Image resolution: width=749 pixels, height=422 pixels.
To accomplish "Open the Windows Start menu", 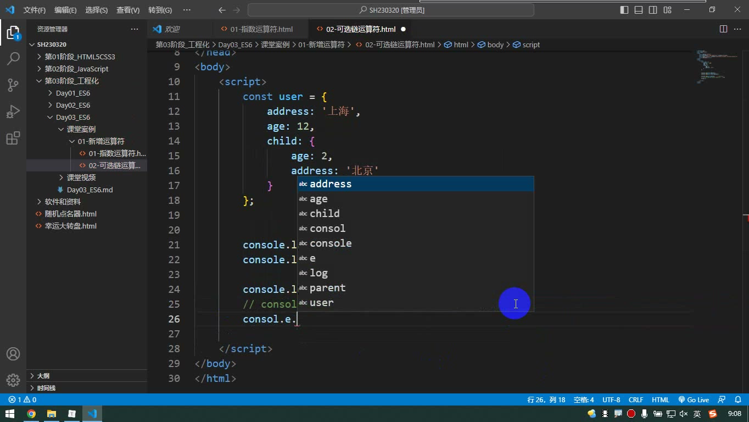I will coord(10,414).
